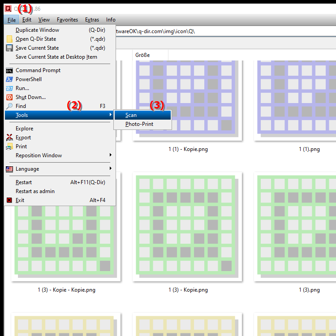Click the Q-Dir app icon in title bar

(8, 9)
